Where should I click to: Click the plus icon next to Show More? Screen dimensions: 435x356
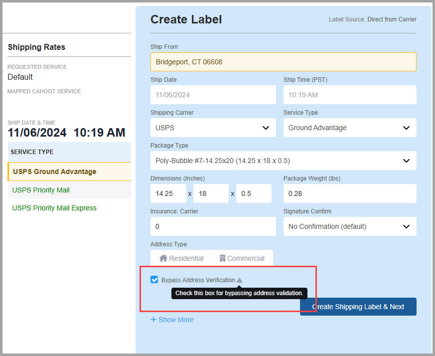click(x=153, y=320)
